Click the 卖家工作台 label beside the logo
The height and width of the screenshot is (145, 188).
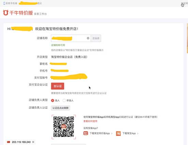(x=40, y=14)
